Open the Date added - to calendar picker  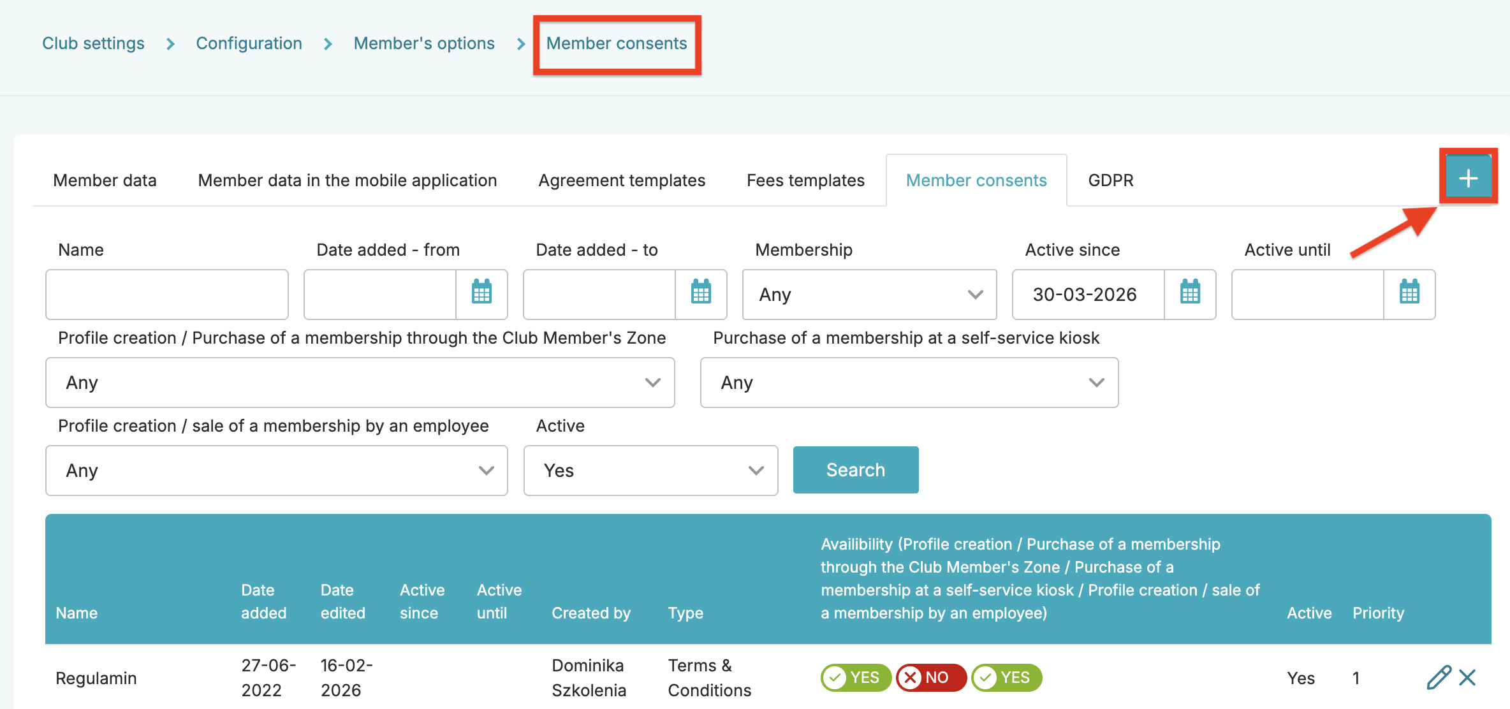click(x=701, y=293)
